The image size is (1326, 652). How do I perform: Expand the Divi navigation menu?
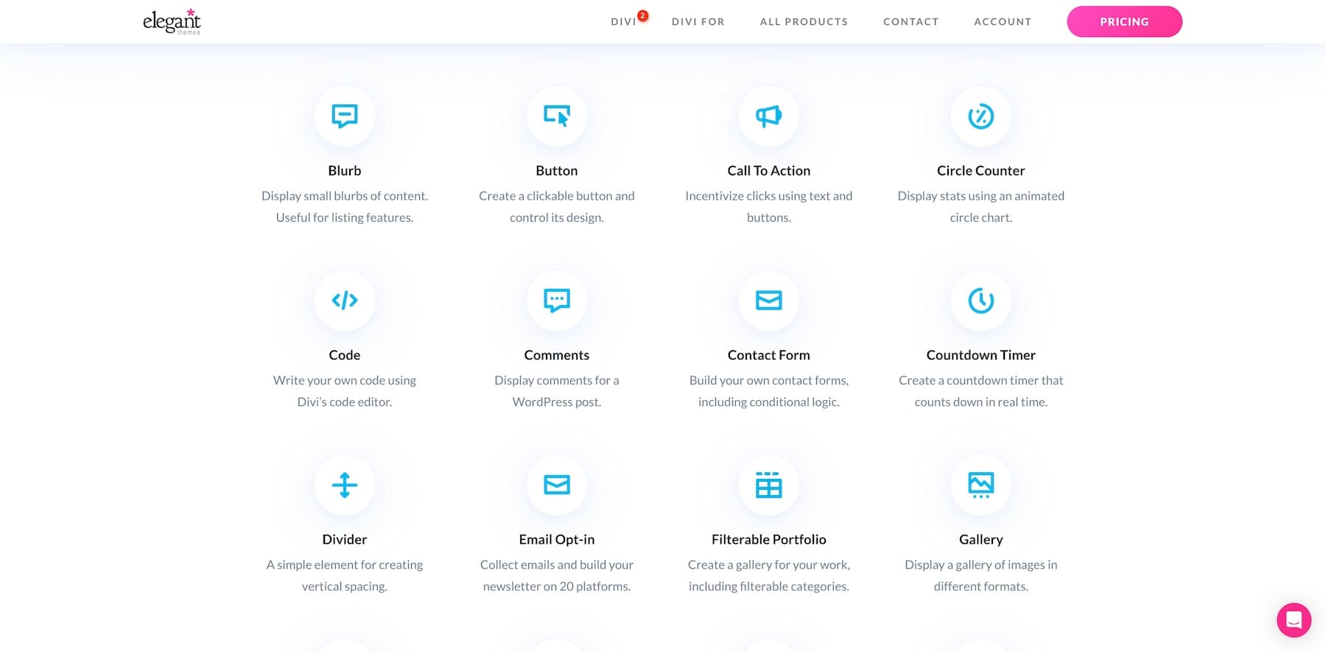pyautogui.click(x=623, y=22)
